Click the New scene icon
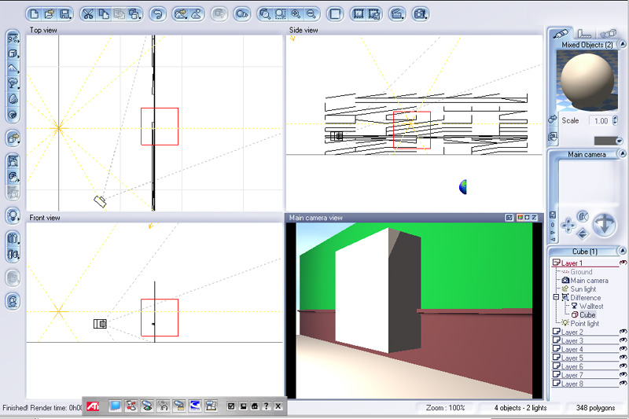629x419 pixels. coord(35,13)
